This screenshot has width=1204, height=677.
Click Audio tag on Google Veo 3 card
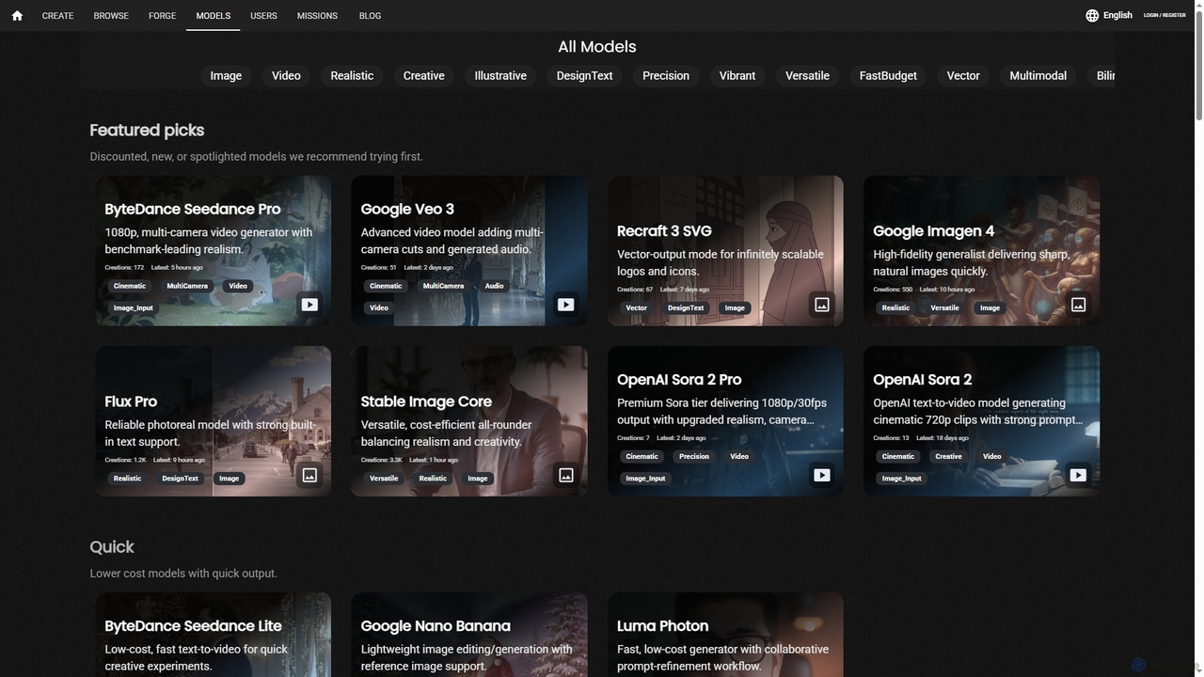coord(495,286)
